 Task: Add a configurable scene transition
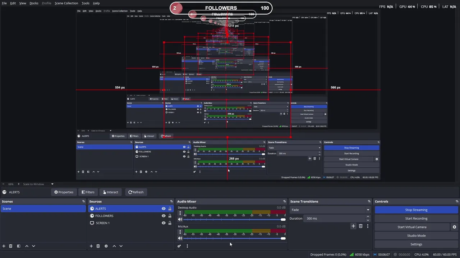[353, 226]
